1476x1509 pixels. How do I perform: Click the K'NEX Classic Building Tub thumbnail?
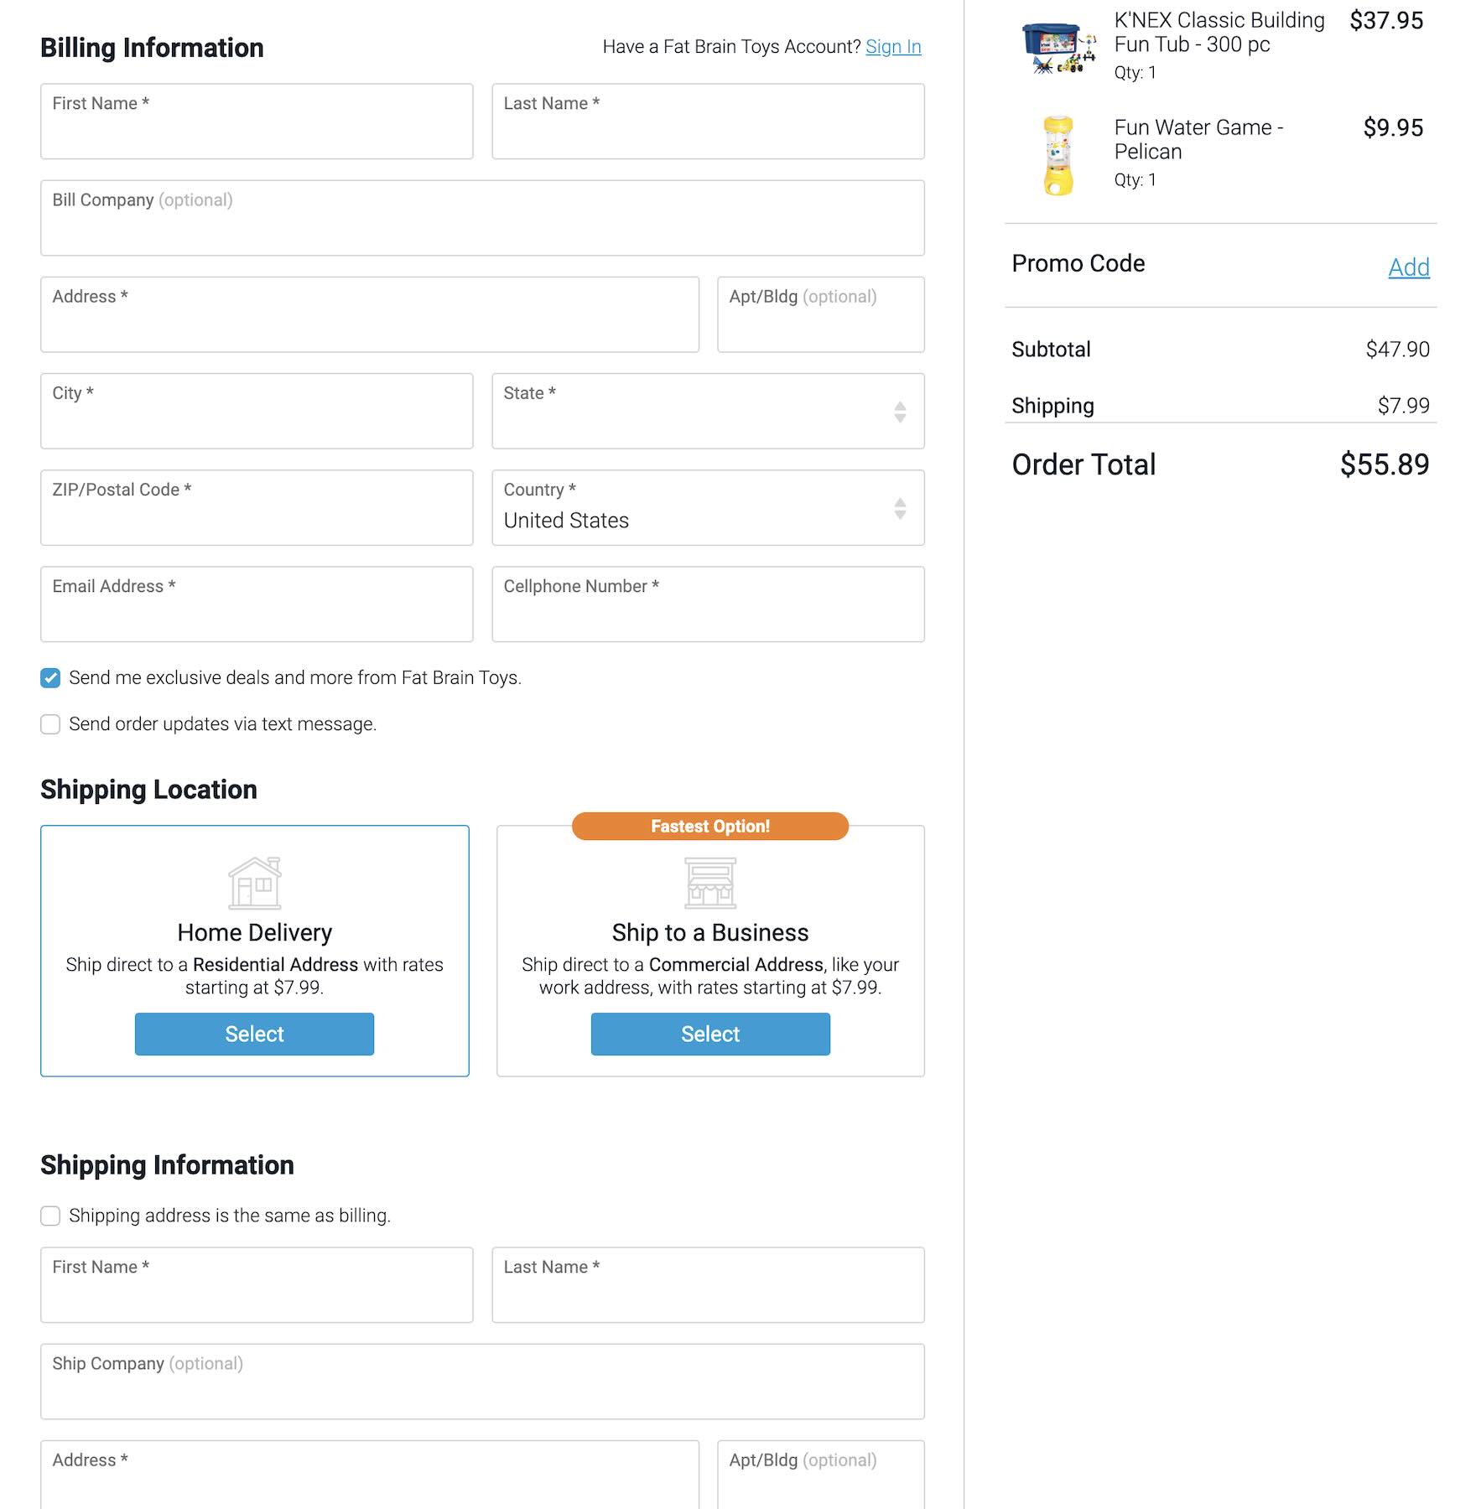pos(1058,47)
